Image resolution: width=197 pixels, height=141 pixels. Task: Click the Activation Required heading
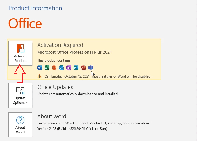point(60,45)
